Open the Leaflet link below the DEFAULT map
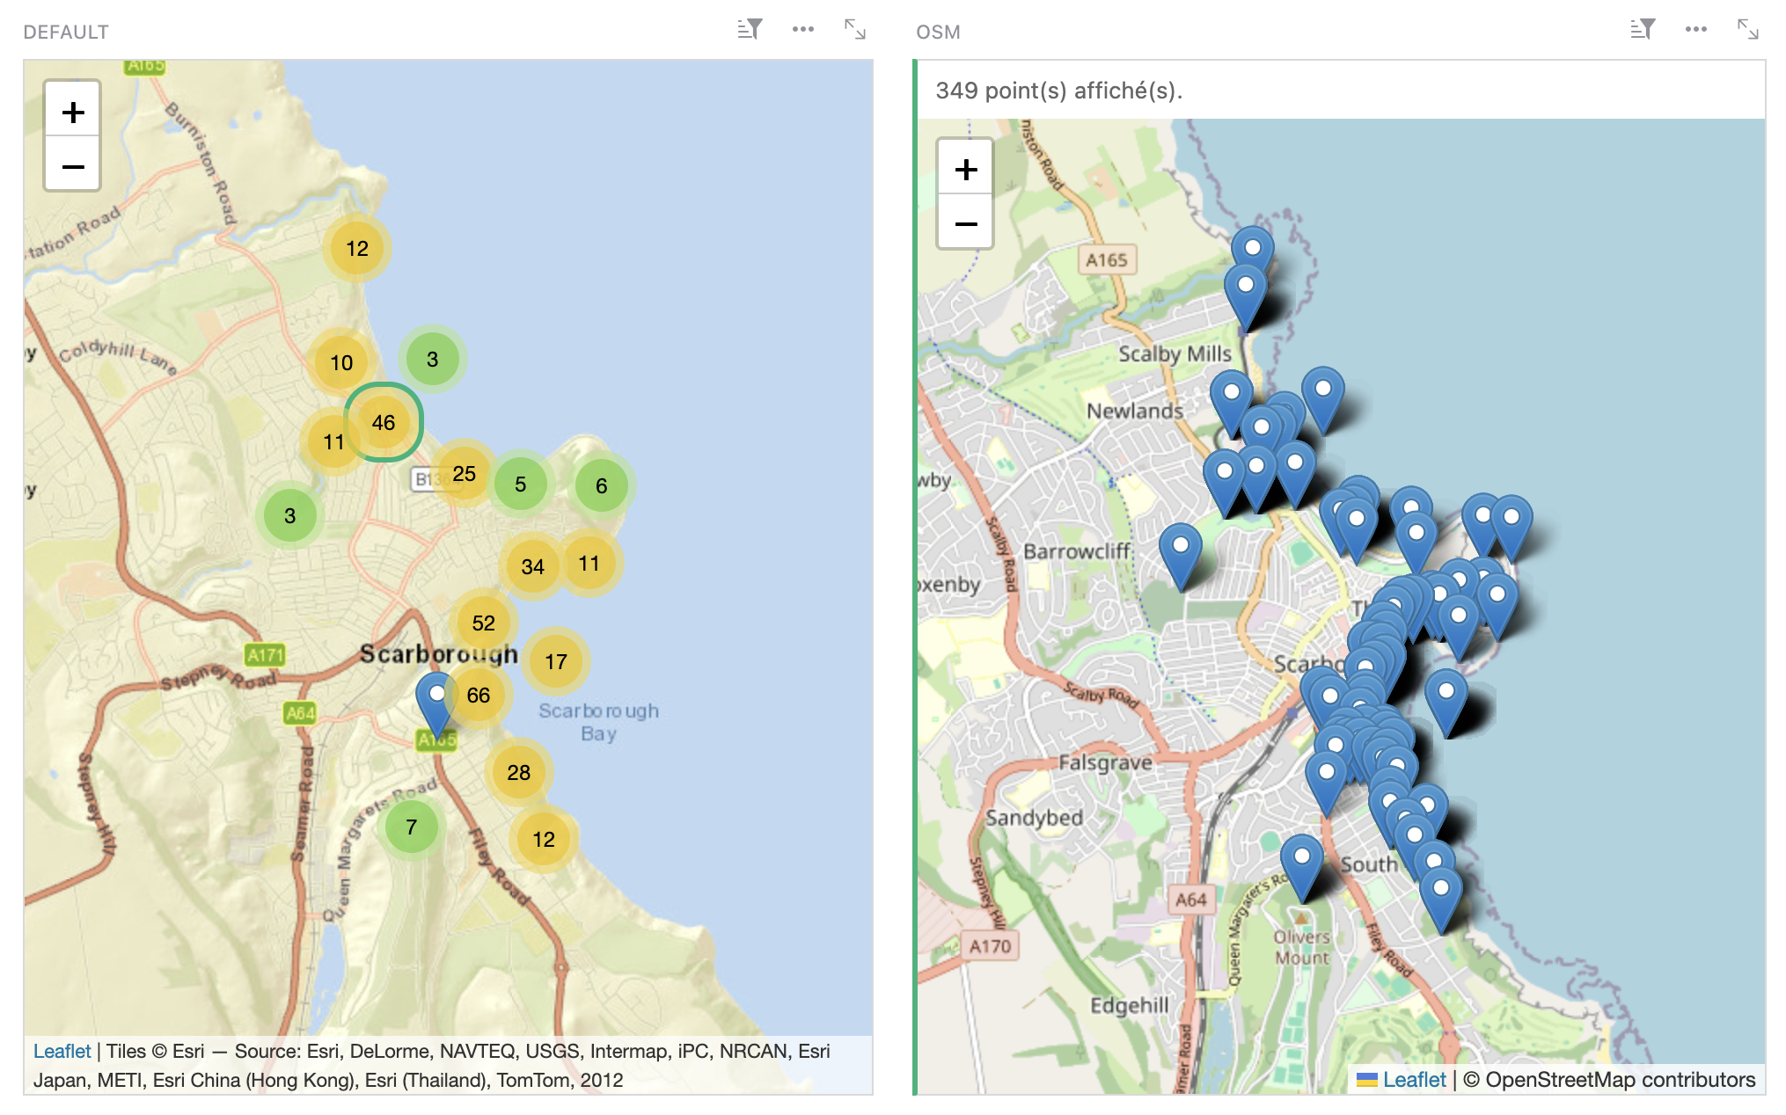 point(62,1050)
